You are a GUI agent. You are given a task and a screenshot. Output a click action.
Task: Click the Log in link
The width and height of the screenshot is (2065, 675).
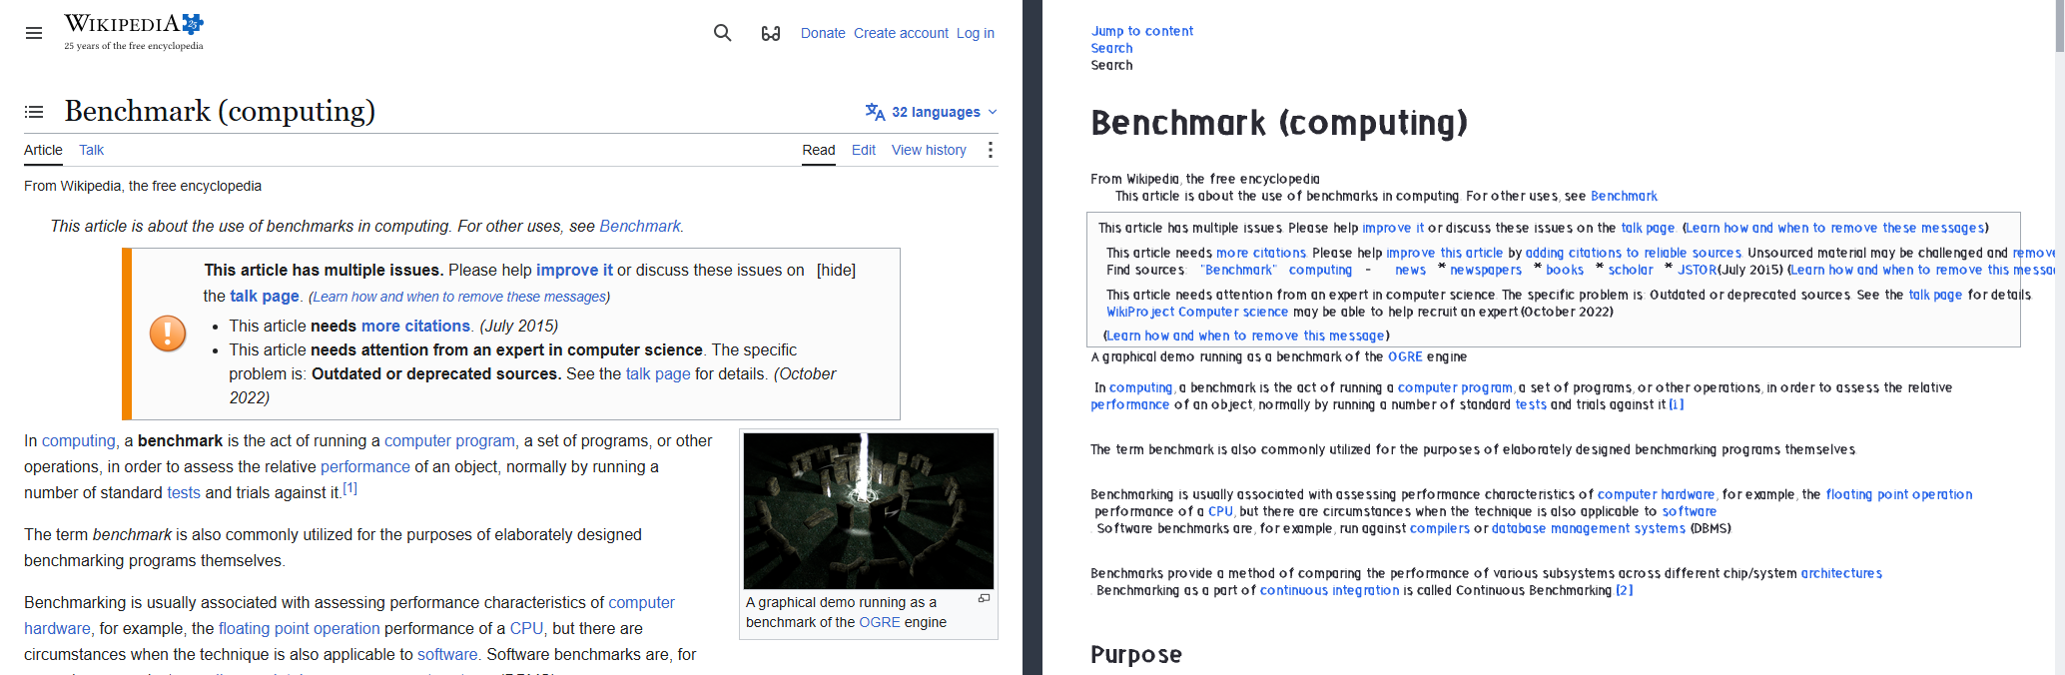point(976,33)
